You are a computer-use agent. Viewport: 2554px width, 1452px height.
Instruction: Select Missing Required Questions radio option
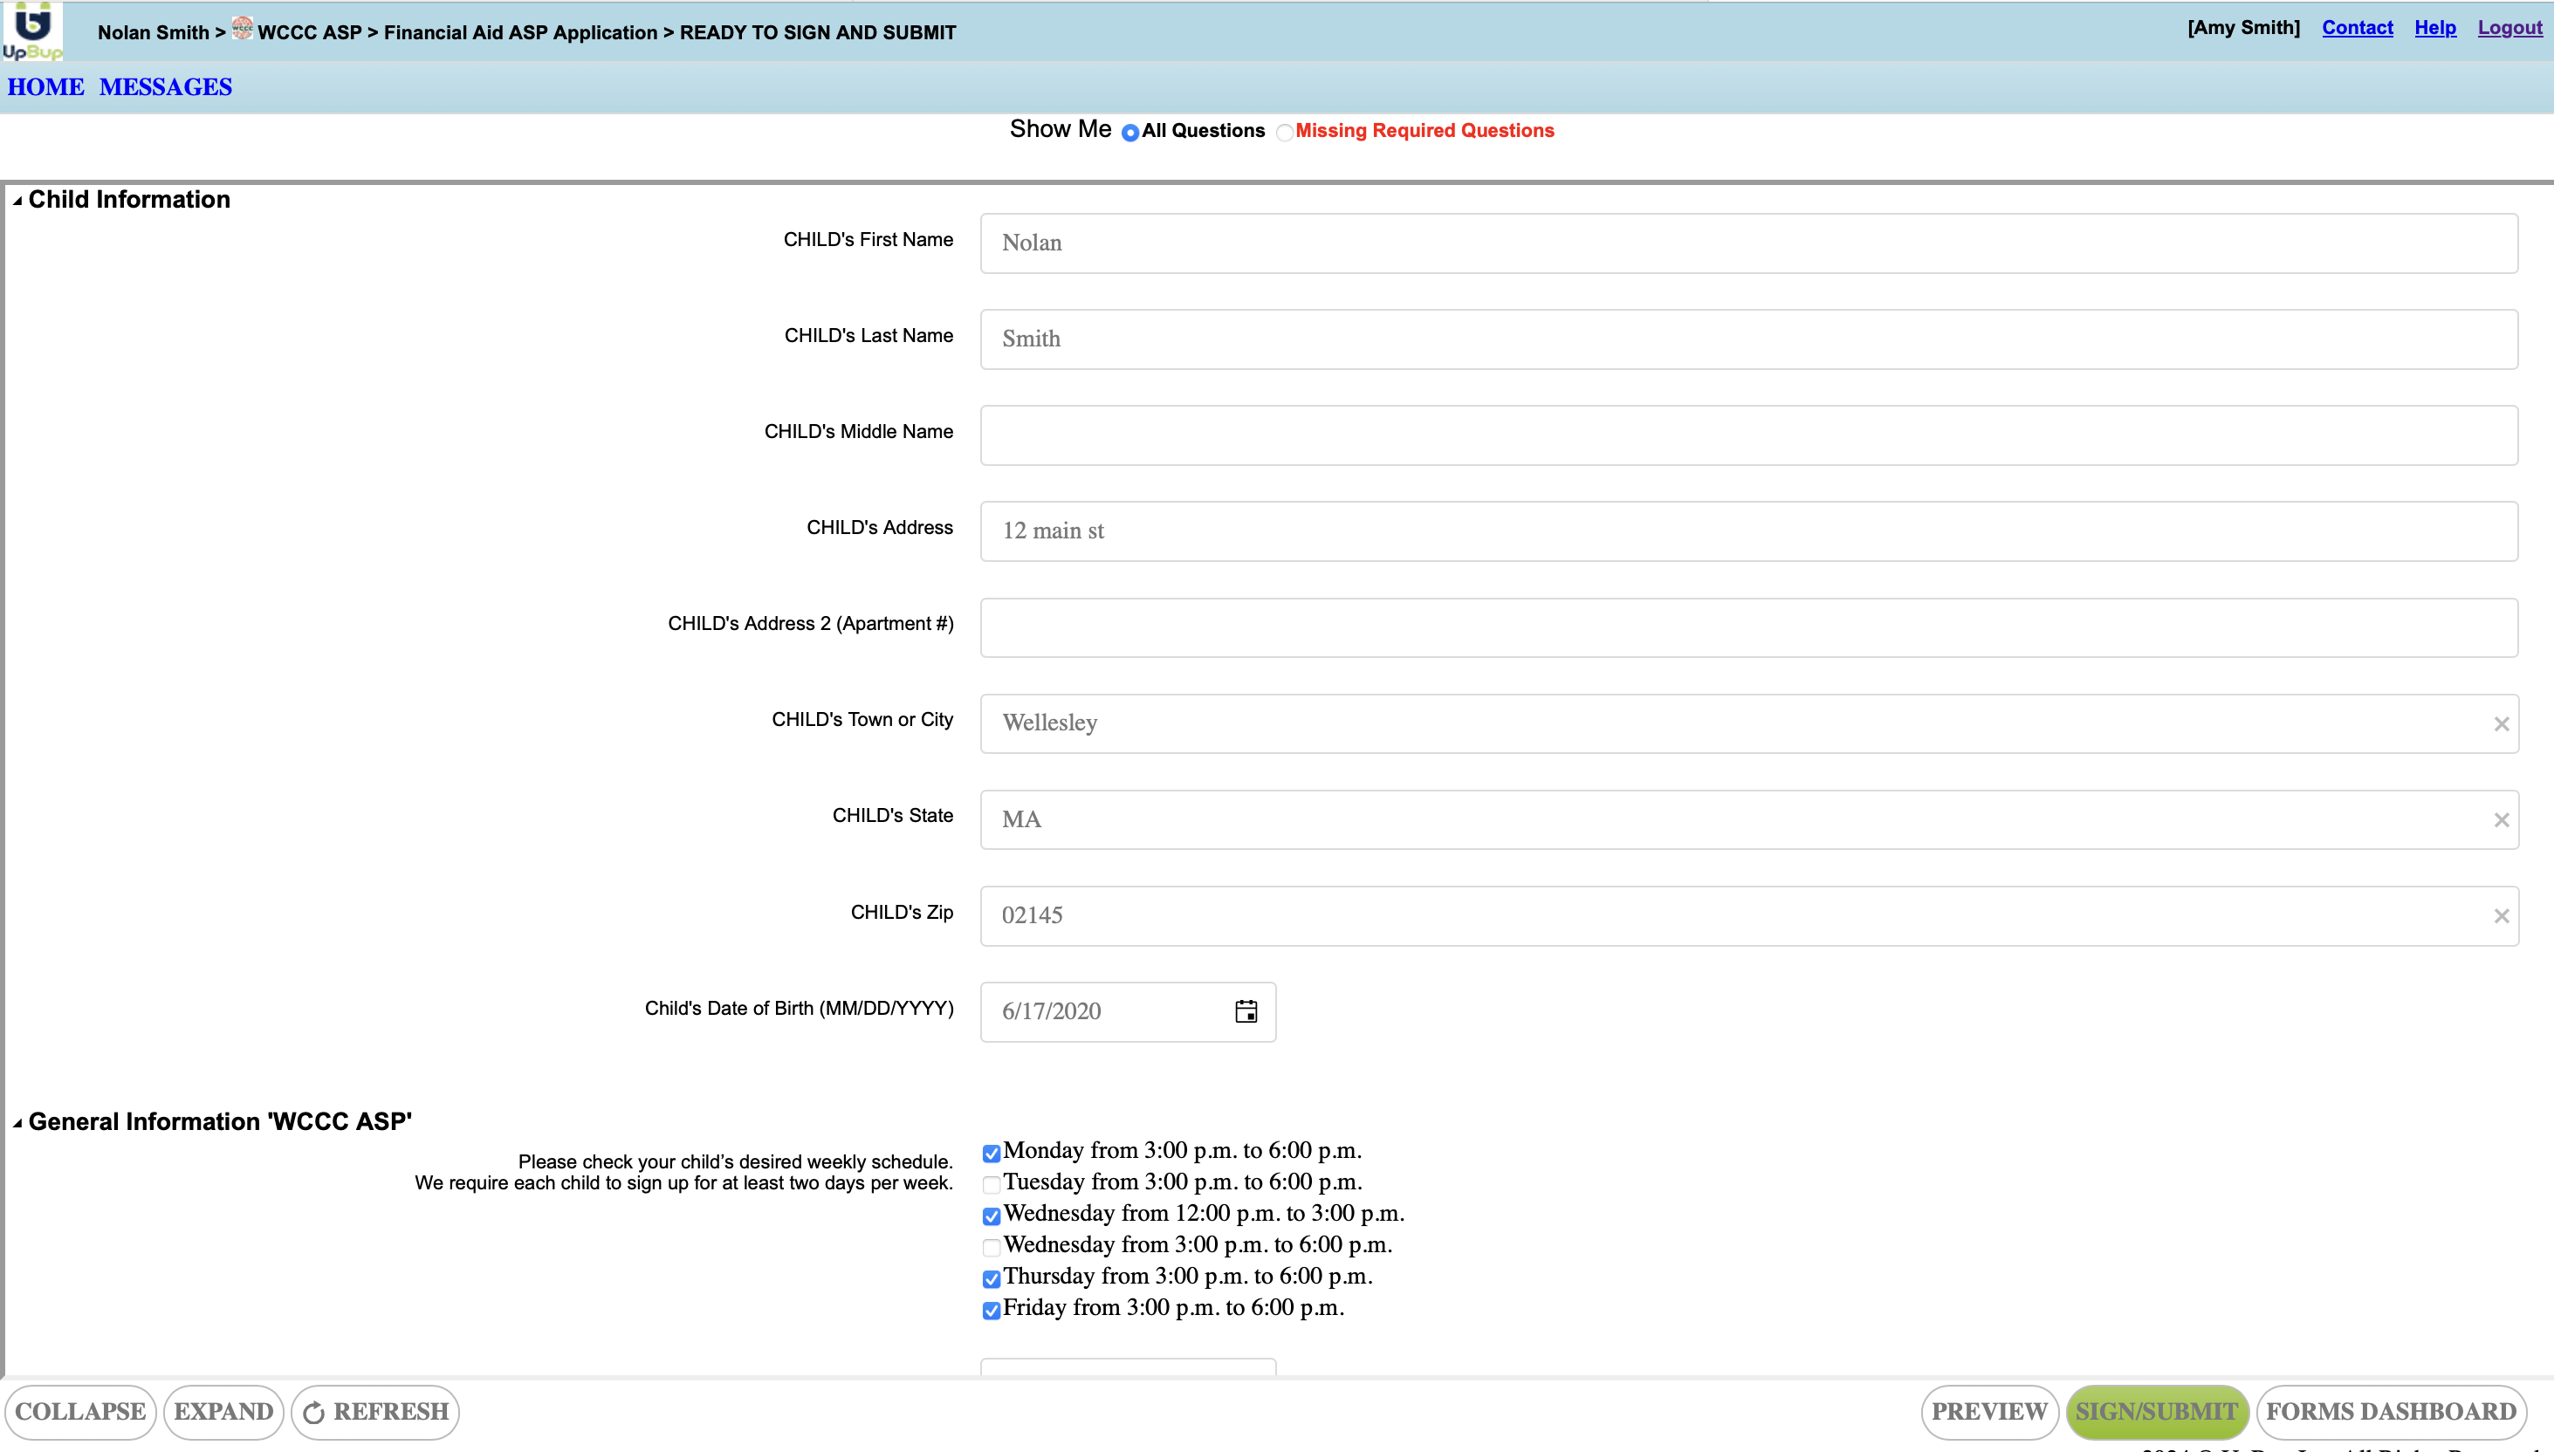[1285, 133]
